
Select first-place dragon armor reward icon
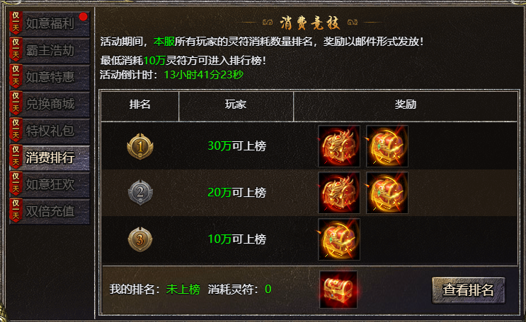click(x=339, y=146)
